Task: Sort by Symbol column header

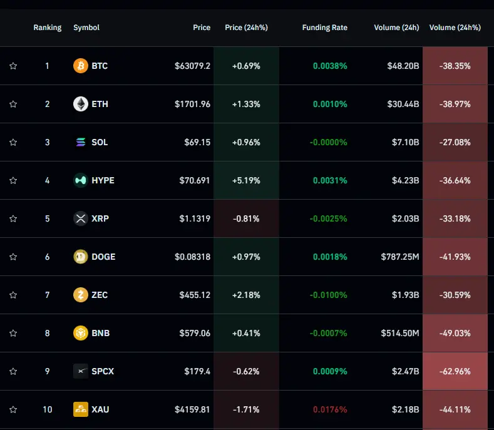Action: click(x=86, y=28)
